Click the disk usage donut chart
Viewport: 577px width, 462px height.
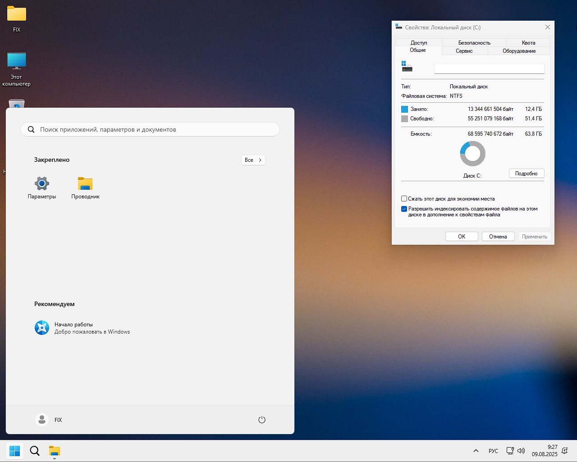(472, 154)
